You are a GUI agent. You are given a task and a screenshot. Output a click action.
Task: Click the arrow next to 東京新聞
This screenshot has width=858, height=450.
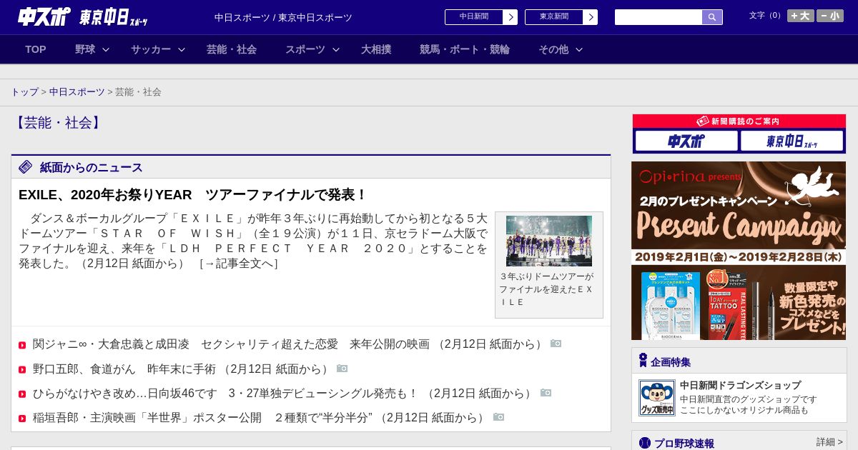pos(591,17)
